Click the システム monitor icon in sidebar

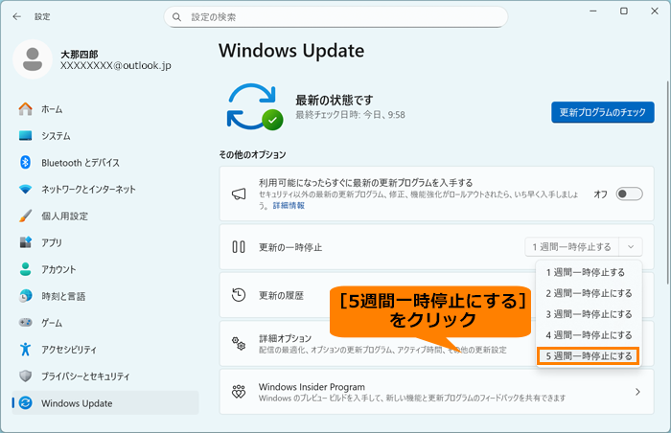pyautogui.click(x=25, y=136)
